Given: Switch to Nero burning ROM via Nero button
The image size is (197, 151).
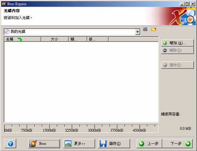Looking at the screenshot, I should tap(44, 144).
